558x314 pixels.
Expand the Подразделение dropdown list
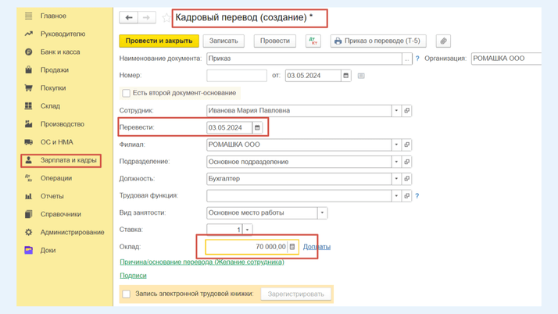[x=396, y=162]
